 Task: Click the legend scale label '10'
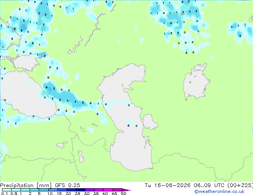[50, 193]
